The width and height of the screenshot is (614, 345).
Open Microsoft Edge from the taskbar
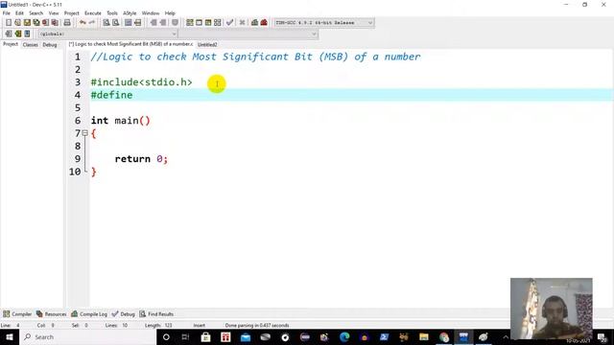click(344, 337)
